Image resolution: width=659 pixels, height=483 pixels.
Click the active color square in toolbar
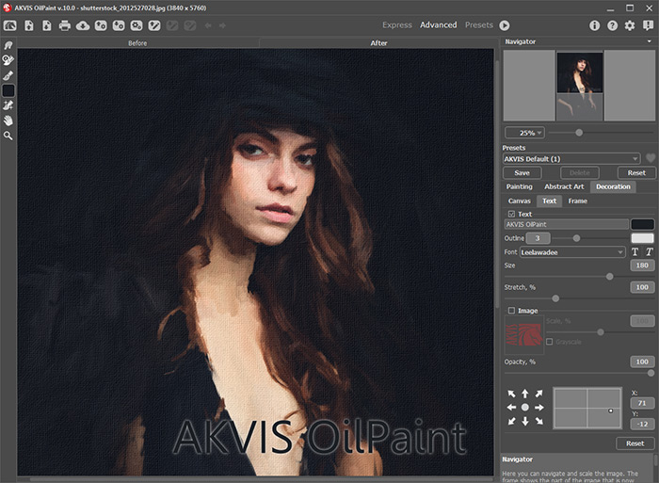point(8,90)
